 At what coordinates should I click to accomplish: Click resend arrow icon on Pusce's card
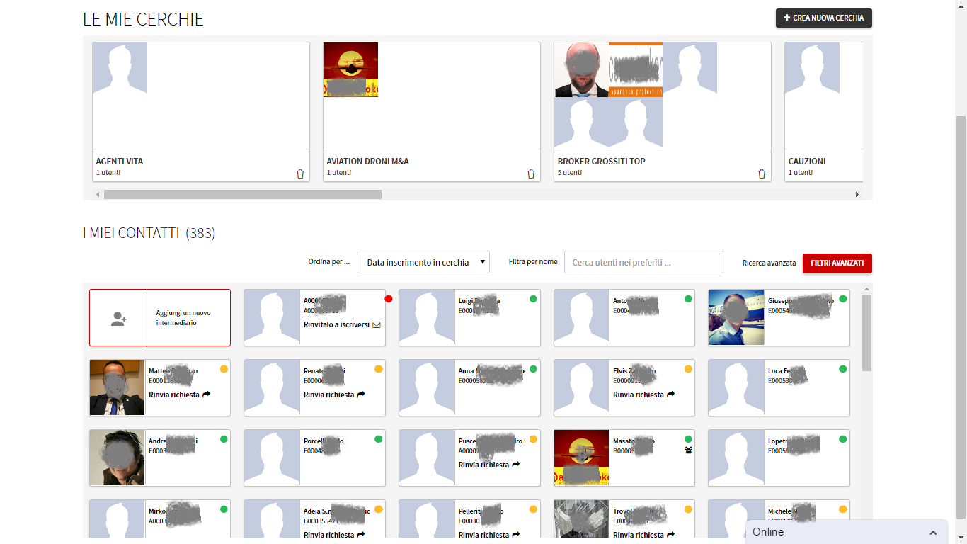pyautogui.click(x=516, y=465)
